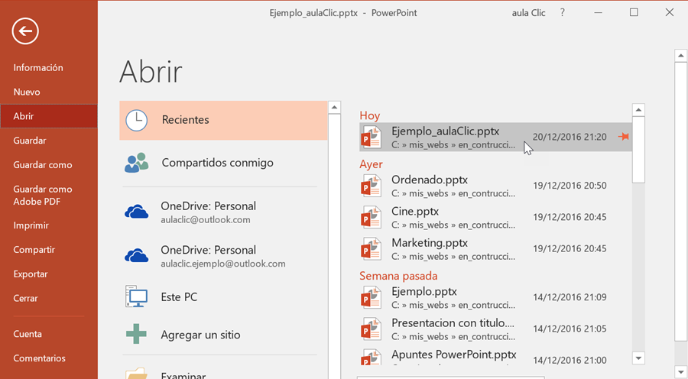
Task: Click icon of Presentacion con titulo file
Action: pyautogui.click(x=371, y=329)
